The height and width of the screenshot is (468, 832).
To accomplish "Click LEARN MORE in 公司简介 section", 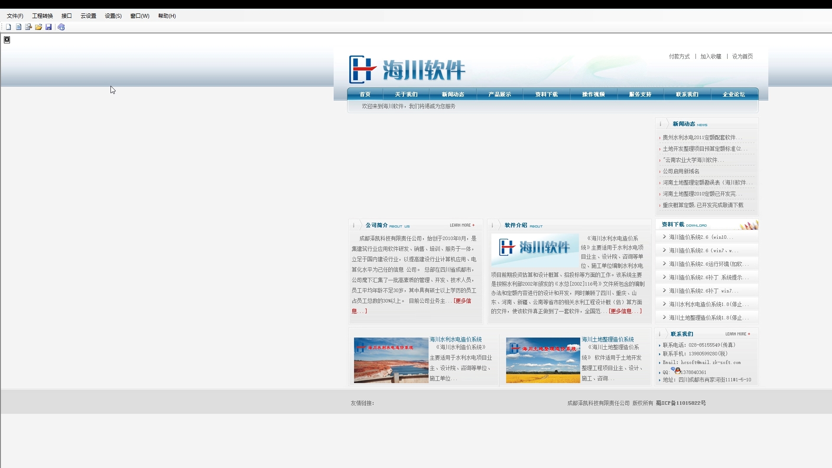I will click(x=462, y=225).
